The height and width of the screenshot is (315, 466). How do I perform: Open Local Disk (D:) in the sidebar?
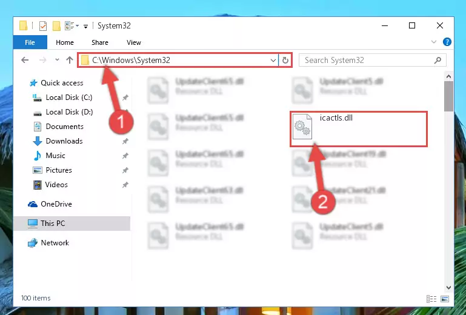69,111
